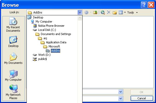Open My Recent Documents place
The image size is (156, 103).
click(13, 25)
